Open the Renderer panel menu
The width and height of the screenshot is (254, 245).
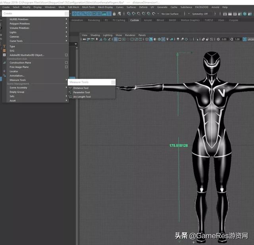point(130,35)
